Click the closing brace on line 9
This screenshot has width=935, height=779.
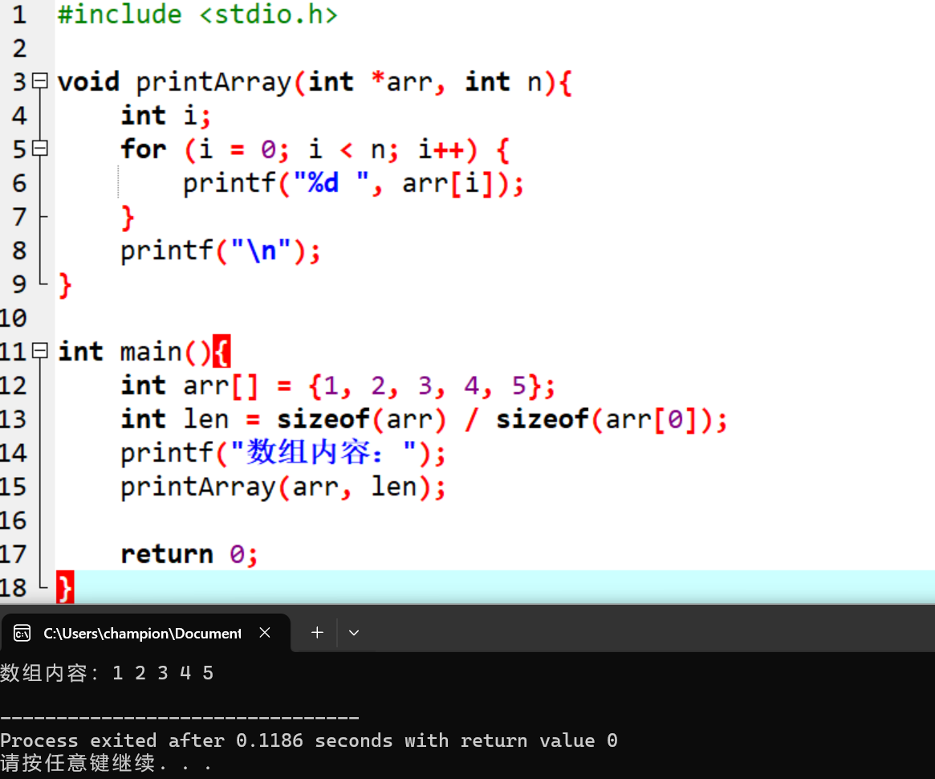65,285
